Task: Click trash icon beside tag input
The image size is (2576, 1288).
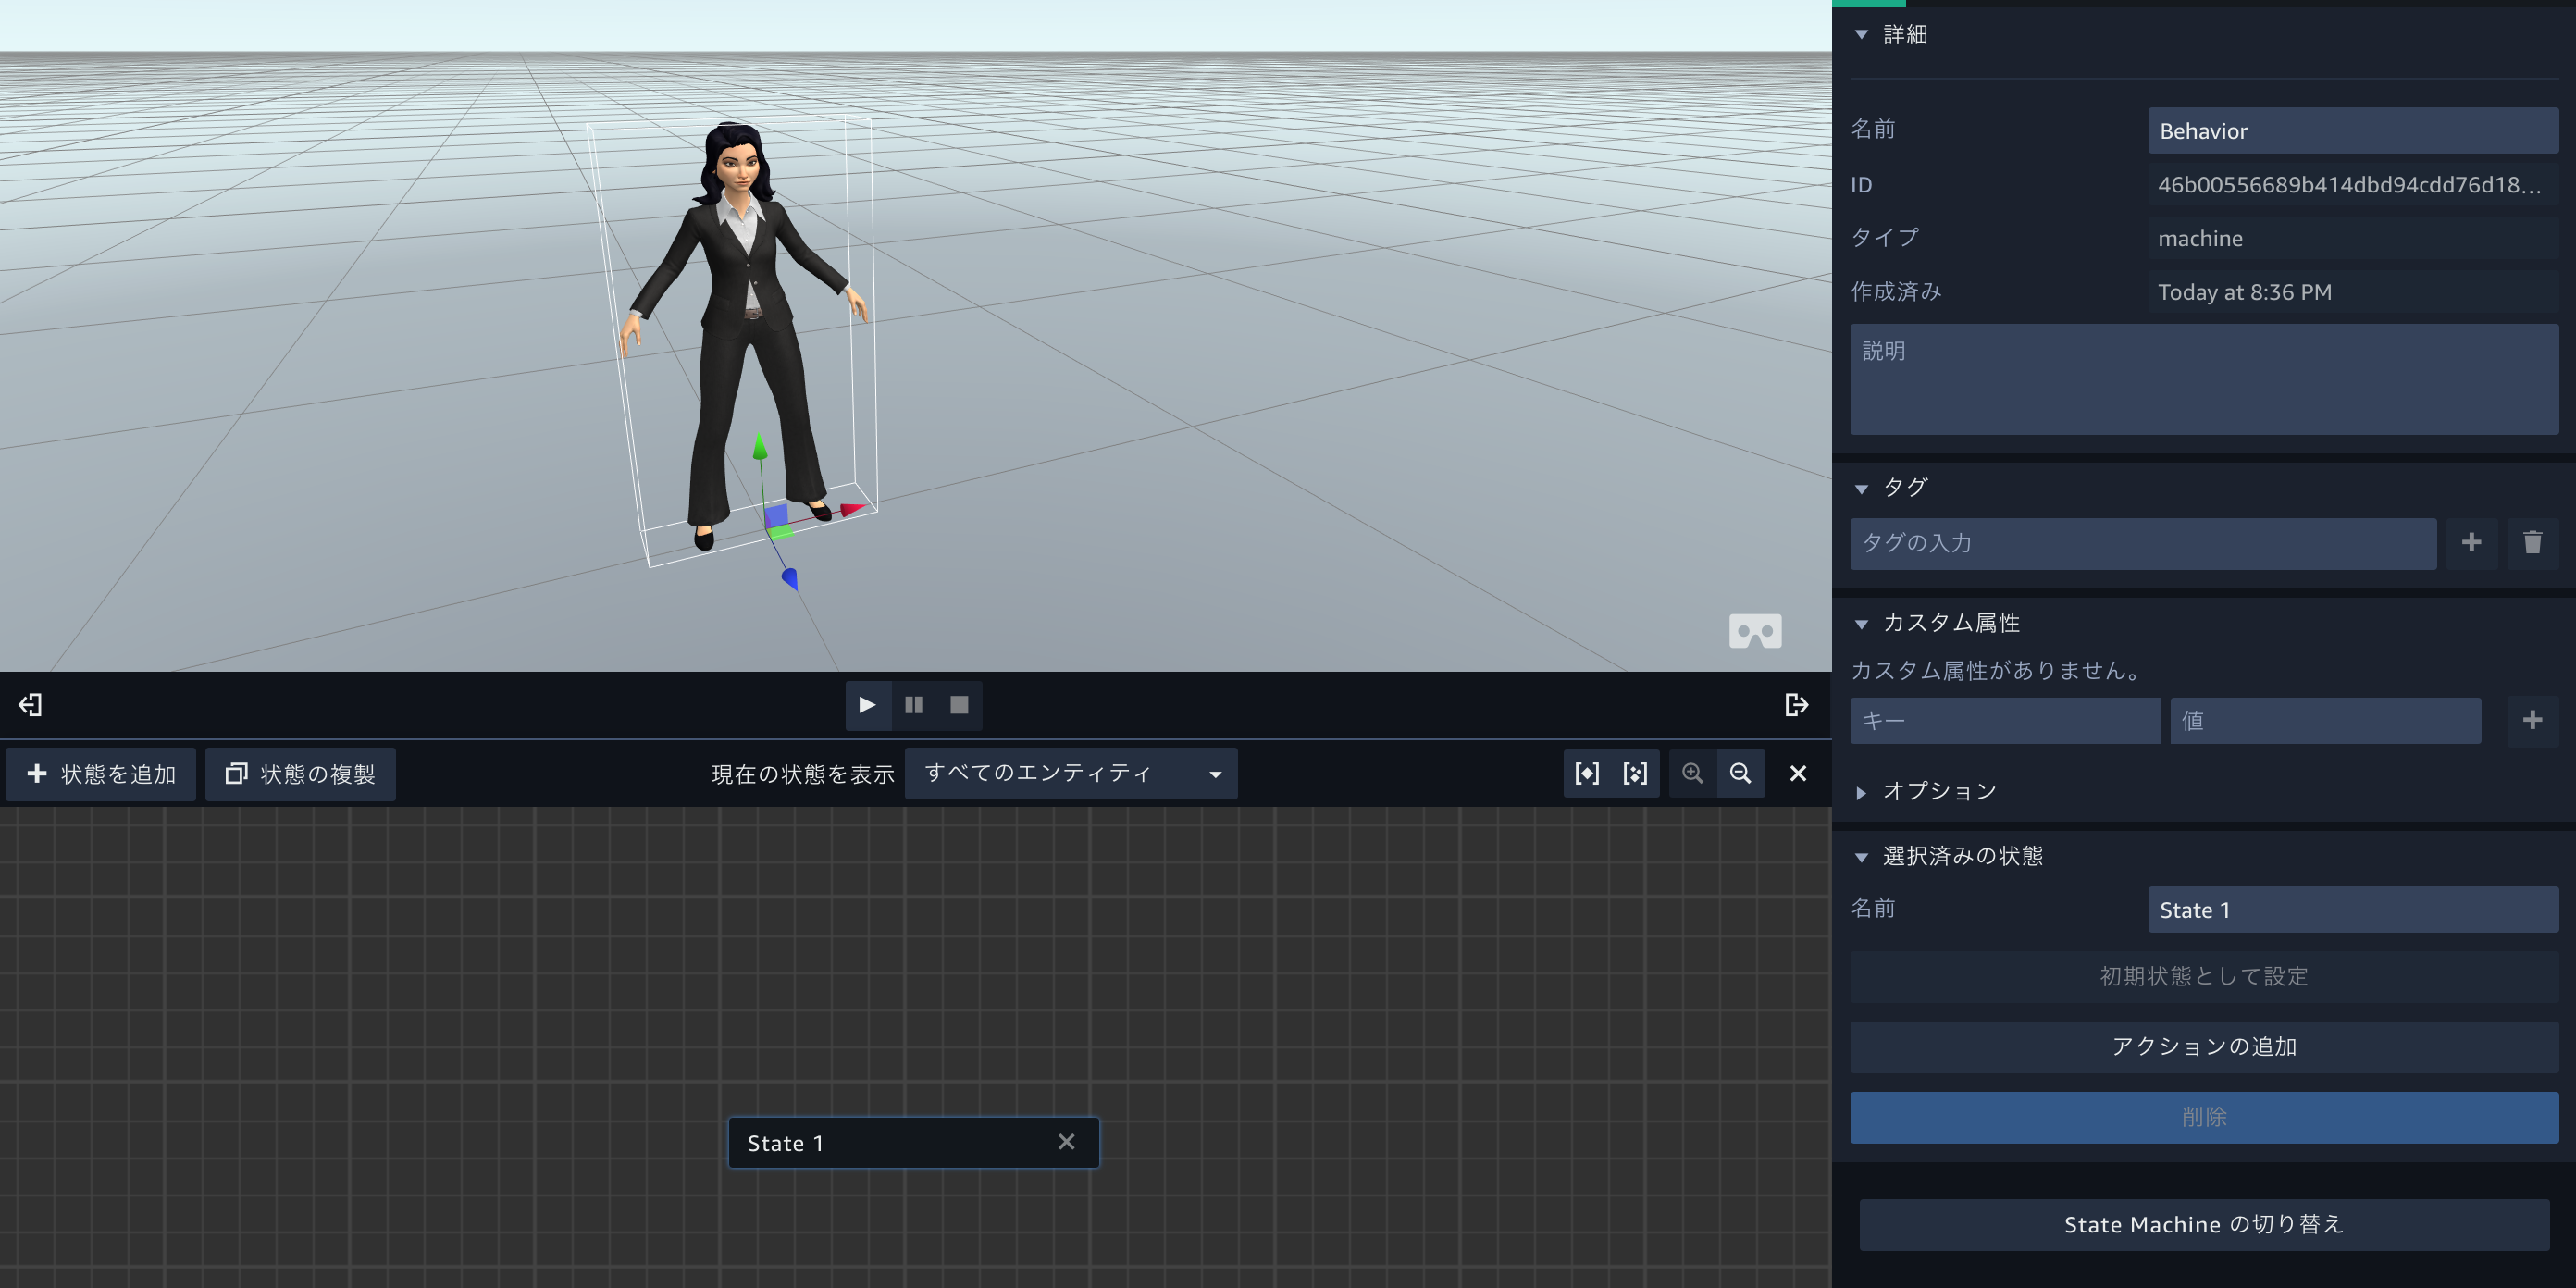Action: click(x=2532, y=543)
